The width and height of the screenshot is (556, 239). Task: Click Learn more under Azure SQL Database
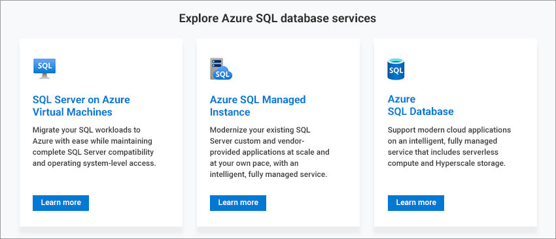pyautogui.click(x=416, y=203)
